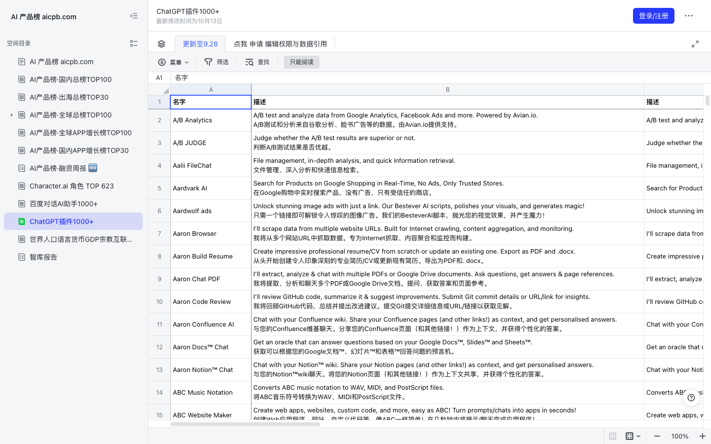Viewport: 711px width, 444px height.
Task: Open the freeze view dropdown in status bar
Action: point(633,436)
